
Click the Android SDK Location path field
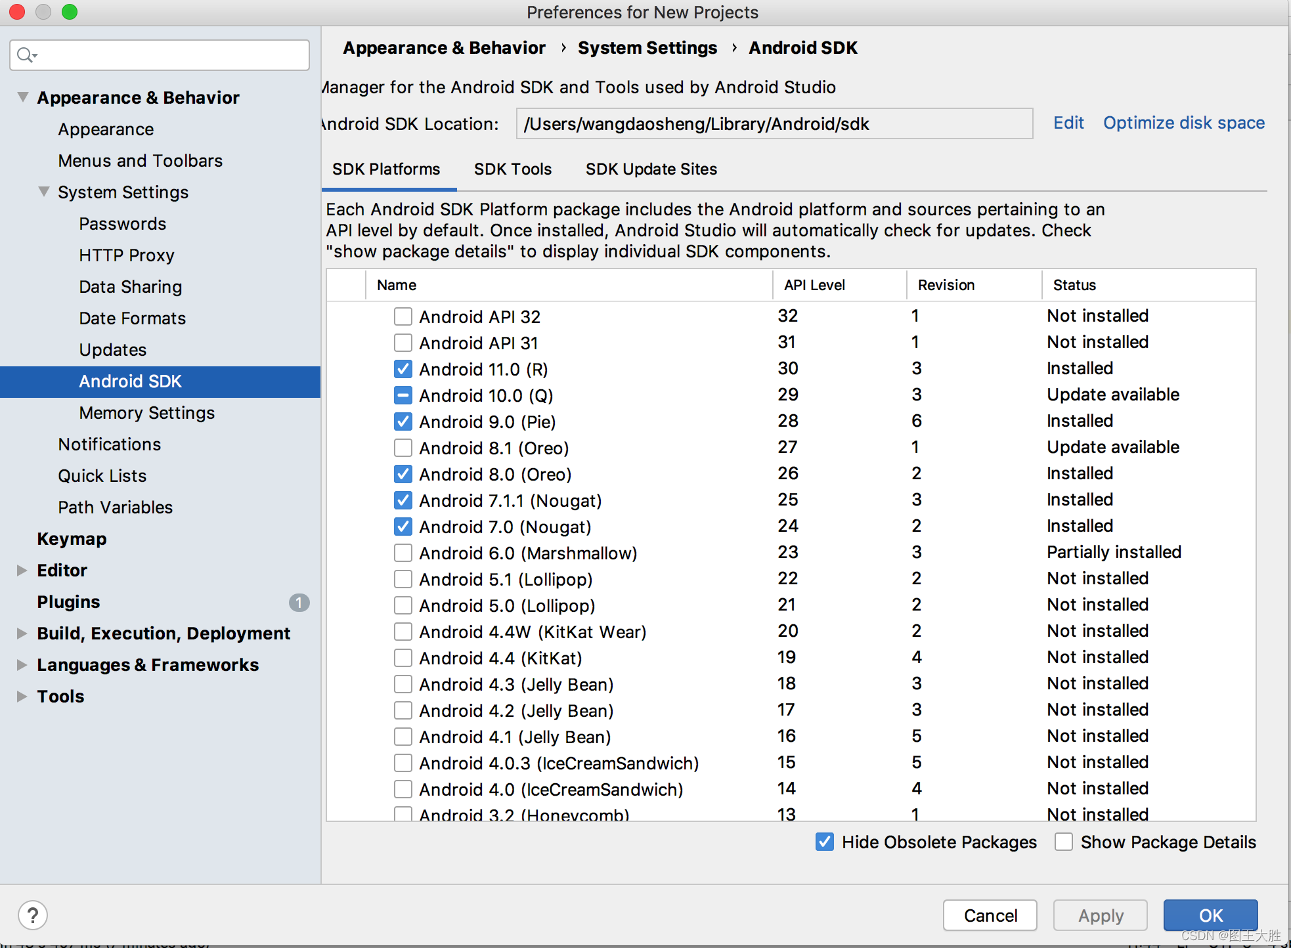[774, 123]
